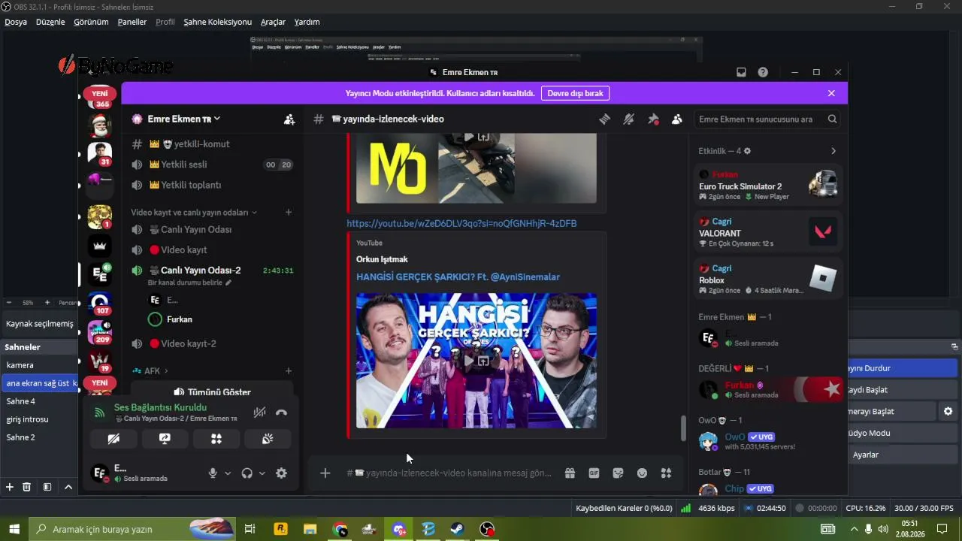Open the emoji picker in message bar
962x541 pixels.
(x=642, y=473)
